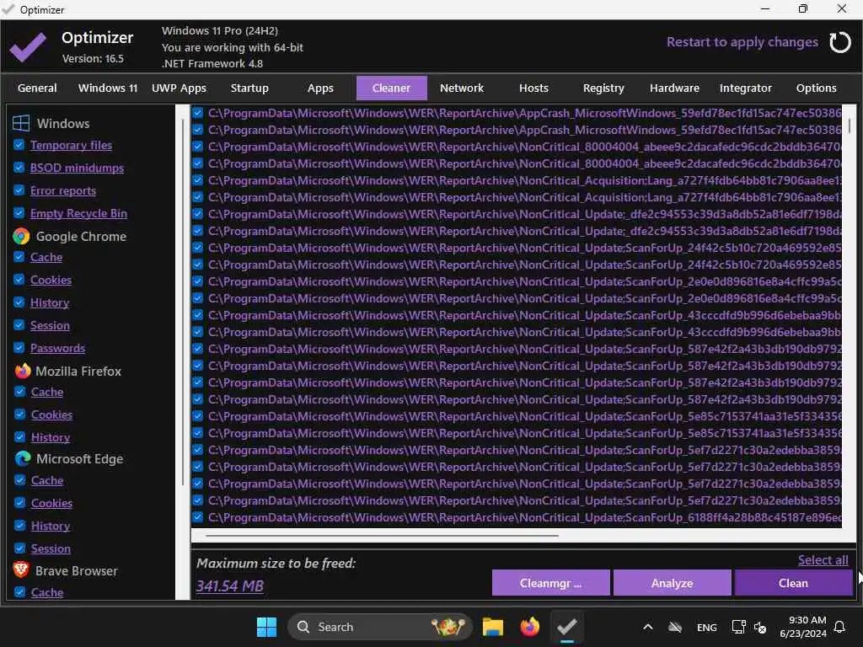Click Mozilla Firefox History label
Image resolution: width=863 pixels, height=647 pixels.
click(51, 437)
